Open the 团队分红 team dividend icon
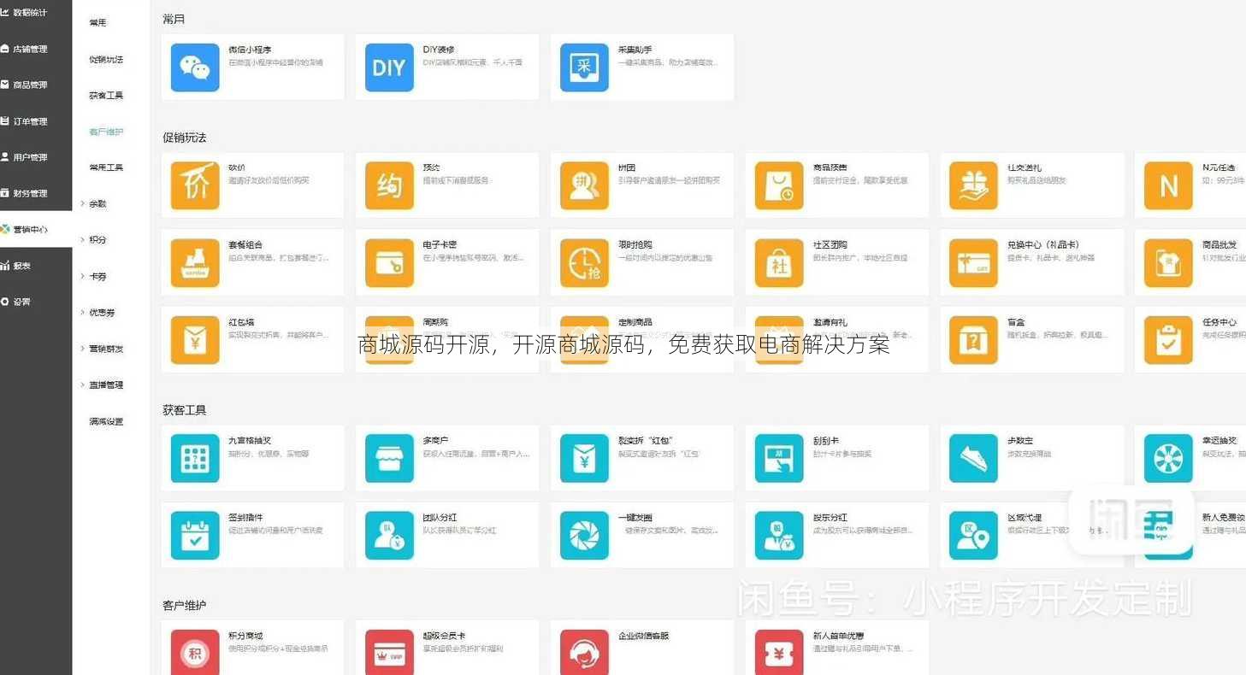 (389, 535)
